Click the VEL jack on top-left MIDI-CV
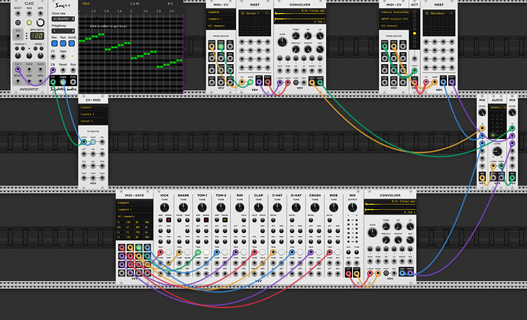This screenshot has width=527, height=320. point(230,46)
